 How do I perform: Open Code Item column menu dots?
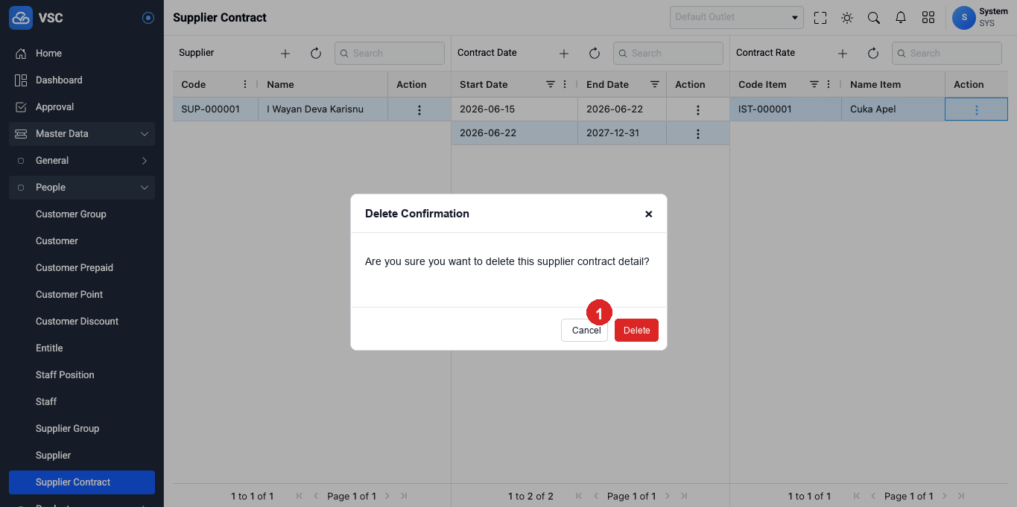(829, 84)
